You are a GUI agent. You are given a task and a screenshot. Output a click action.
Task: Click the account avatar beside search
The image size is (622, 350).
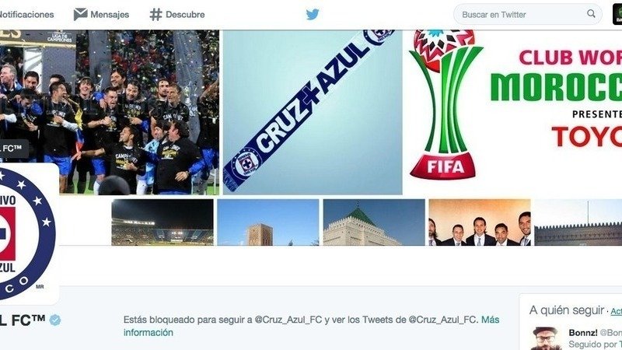coord(617,15)
